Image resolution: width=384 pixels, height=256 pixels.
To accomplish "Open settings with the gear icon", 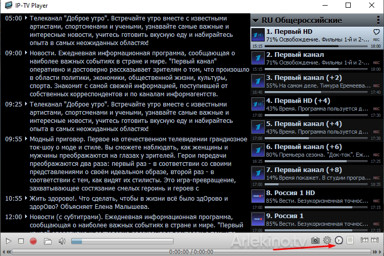I will tap(327, 240).
